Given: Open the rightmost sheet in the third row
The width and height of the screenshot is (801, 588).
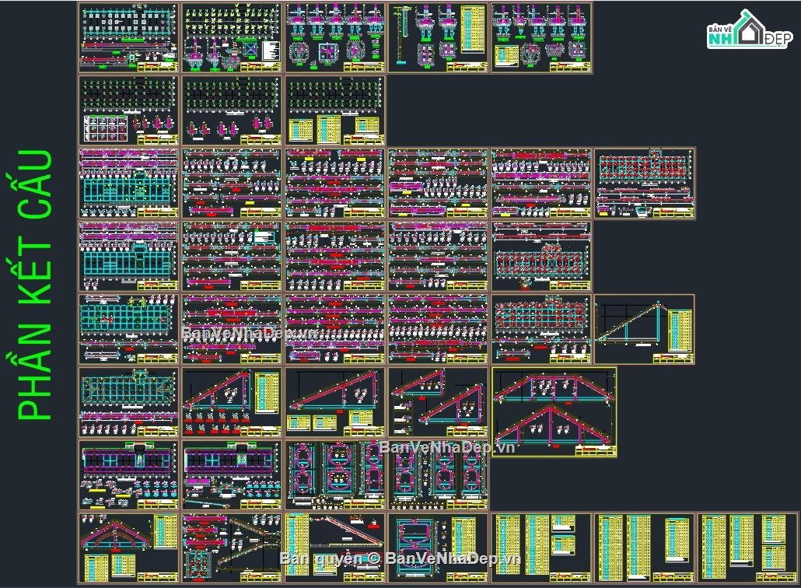Looking at the screenshot, I should (x=645, y=183).
